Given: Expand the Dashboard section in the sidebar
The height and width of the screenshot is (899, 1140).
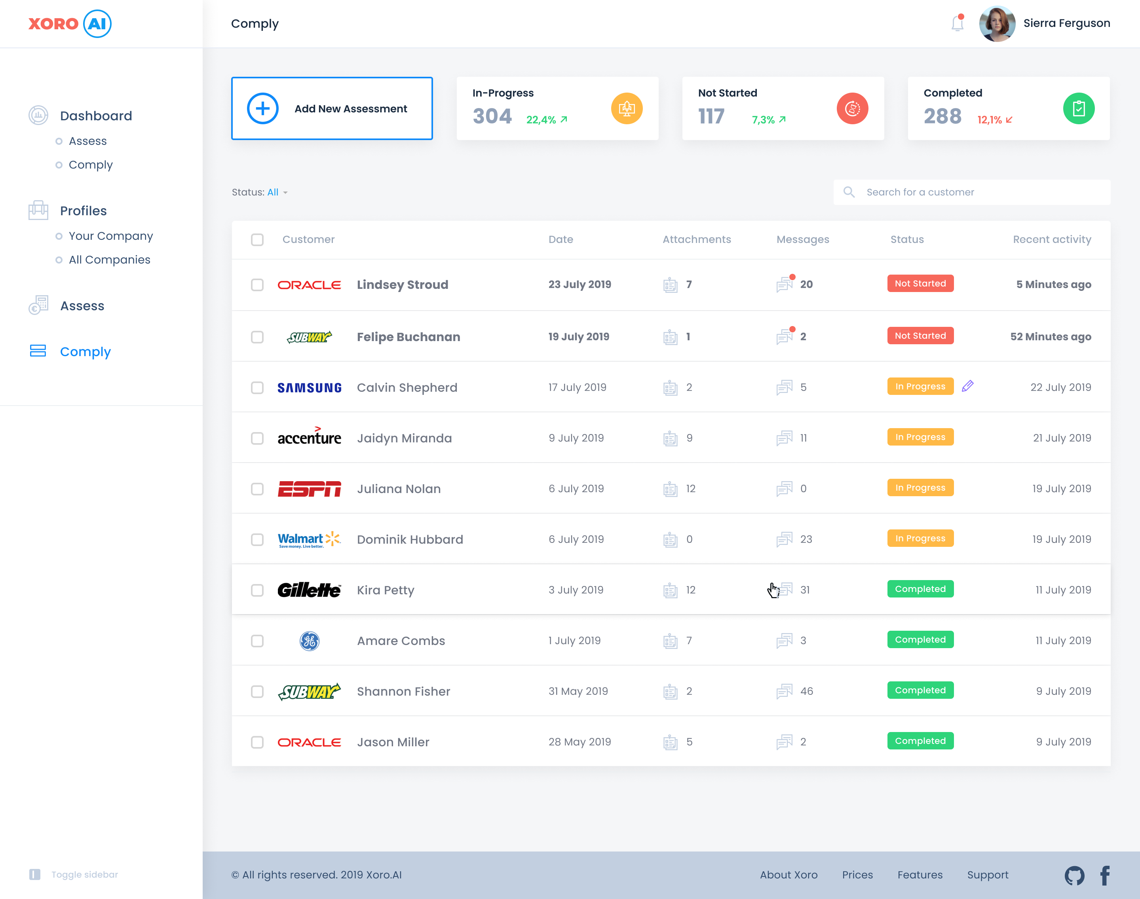Looking at the screenshot, I should point(96,115).
